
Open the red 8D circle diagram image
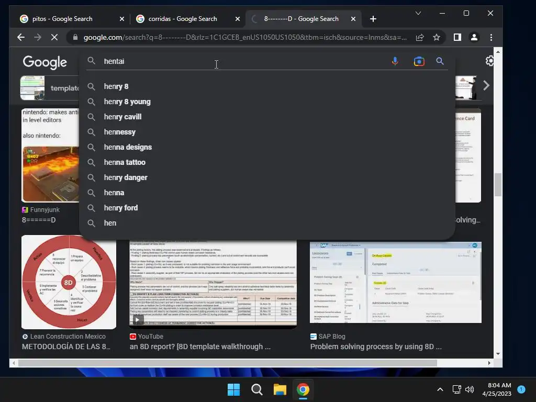click(69, 282)
